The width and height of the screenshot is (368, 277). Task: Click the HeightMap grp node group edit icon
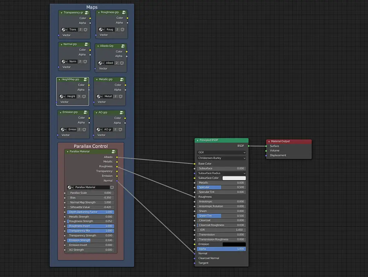(x=86, y=80)
